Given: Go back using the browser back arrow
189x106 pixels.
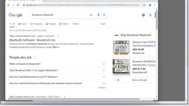Looking at the screenshot, I should point(9,5).
